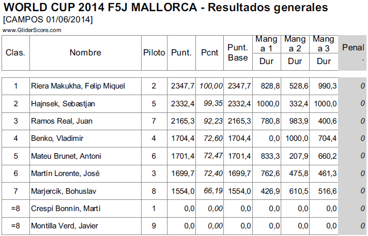
Task: Click the www.GliderScore.com link
Action: [x=32, y=30]
